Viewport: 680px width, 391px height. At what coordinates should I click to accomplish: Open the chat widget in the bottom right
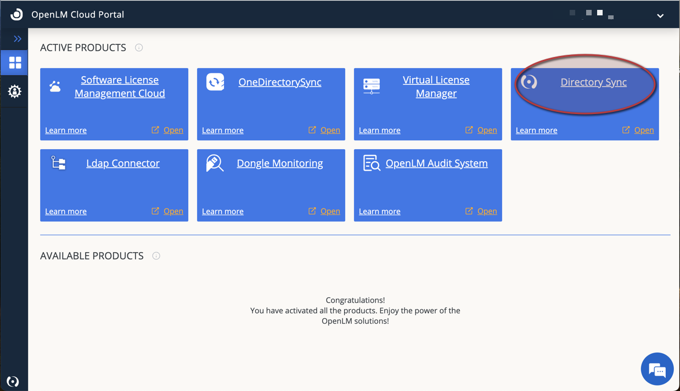[x=657, y=369]
